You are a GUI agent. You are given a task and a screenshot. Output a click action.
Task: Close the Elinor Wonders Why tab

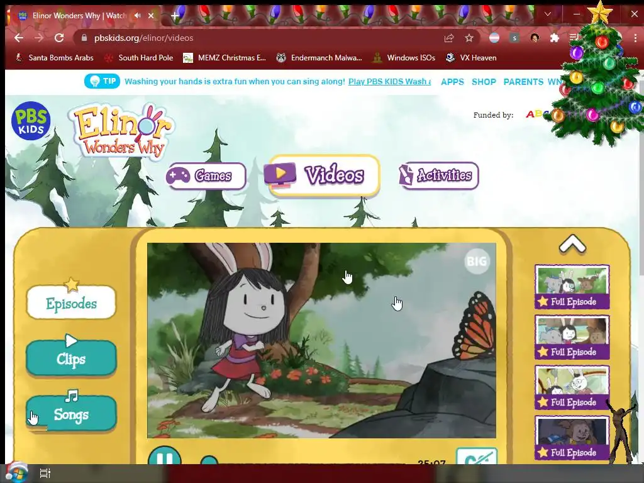[x=151, y=16]
